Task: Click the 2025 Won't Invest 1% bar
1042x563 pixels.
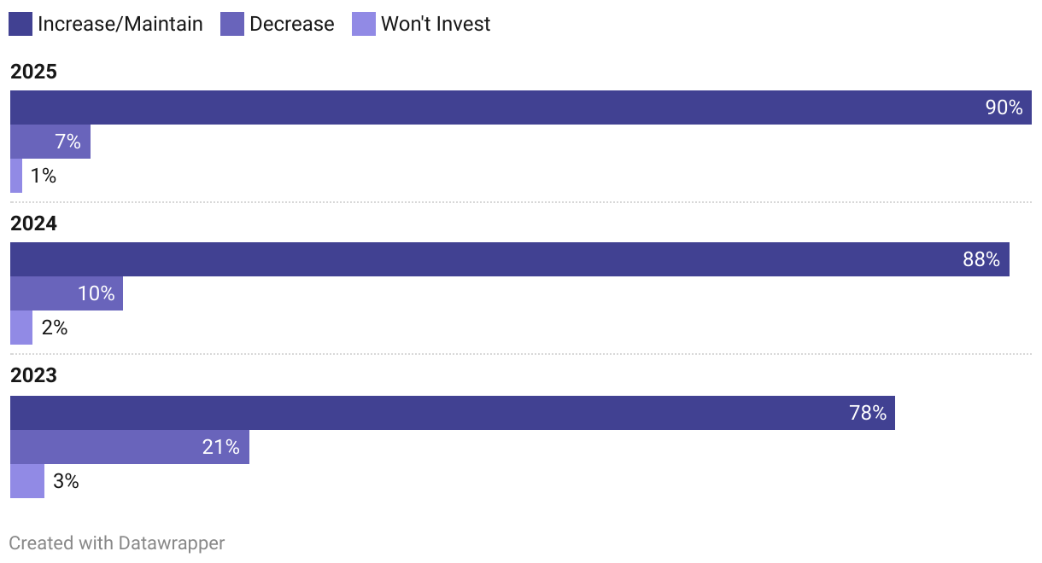Action: [x=16, y=176]
